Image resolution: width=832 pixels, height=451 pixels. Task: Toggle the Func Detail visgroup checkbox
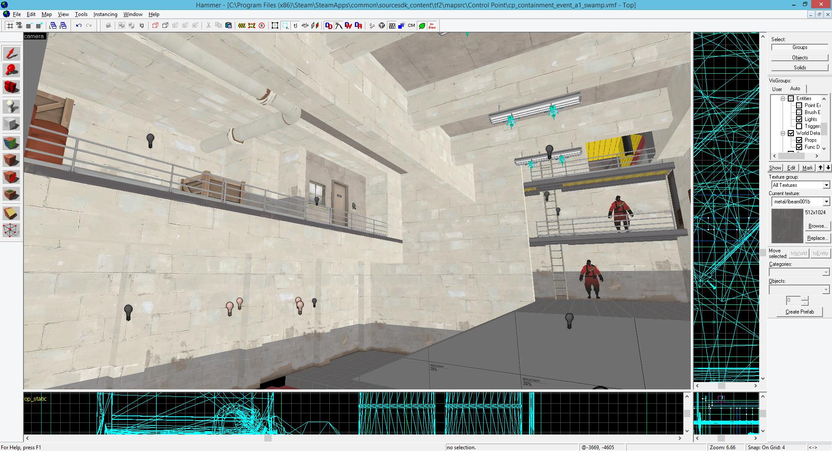point(799,147)
